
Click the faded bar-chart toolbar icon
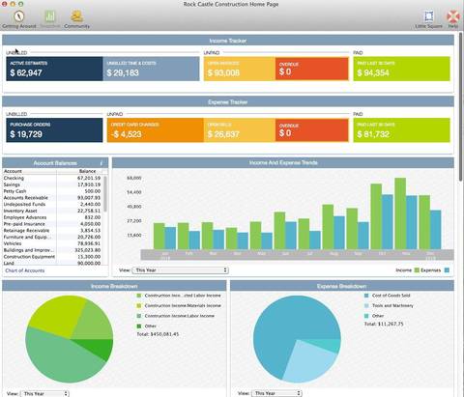point(50,16)
